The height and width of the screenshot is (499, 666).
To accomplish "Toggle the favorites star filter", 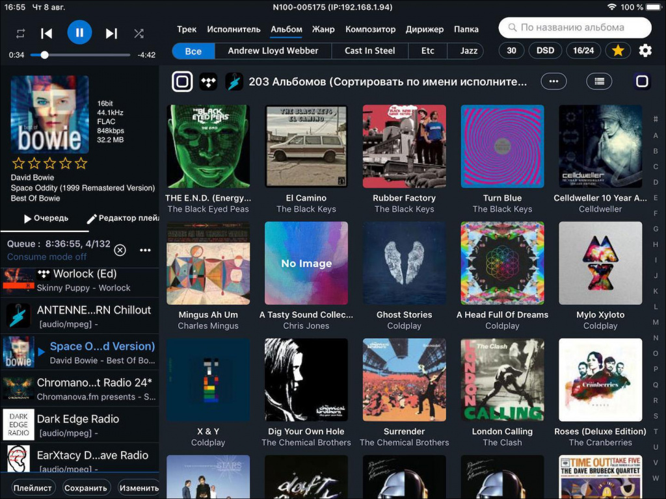I will click(x=617, y=50).
